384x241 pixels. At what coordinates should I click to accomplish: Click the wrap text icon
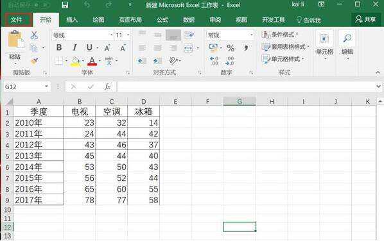point(189,35)
